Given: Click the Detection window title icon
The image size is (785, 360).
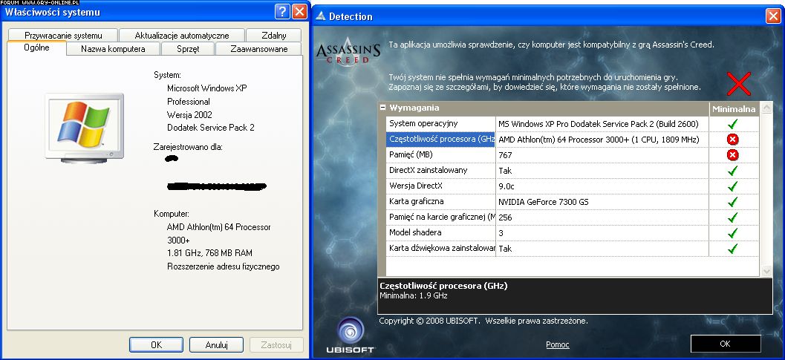Looking at the screenshot, I should [321, 16].
